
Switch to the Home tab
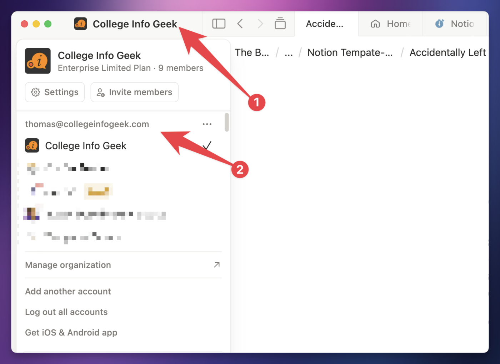(x=390, y=24)
